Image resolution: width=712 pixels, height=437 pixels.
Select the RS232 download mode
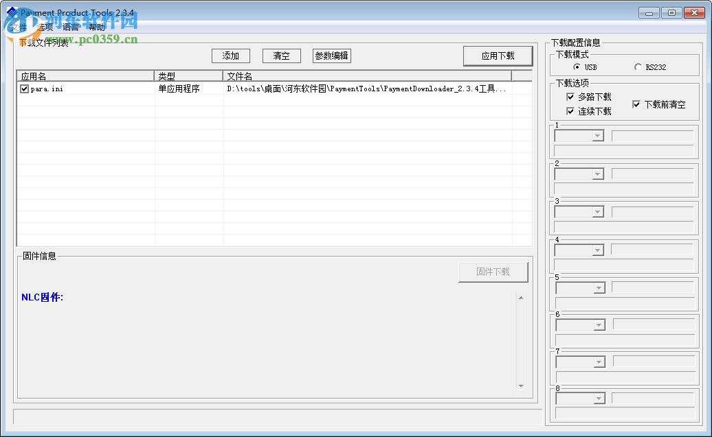638,67
